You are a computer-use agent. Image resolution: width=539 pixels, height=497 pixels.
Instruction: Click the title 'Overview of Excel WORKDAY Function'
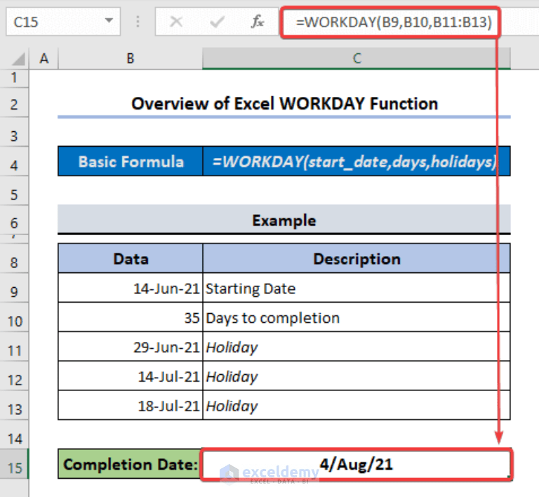click(285, 104)
